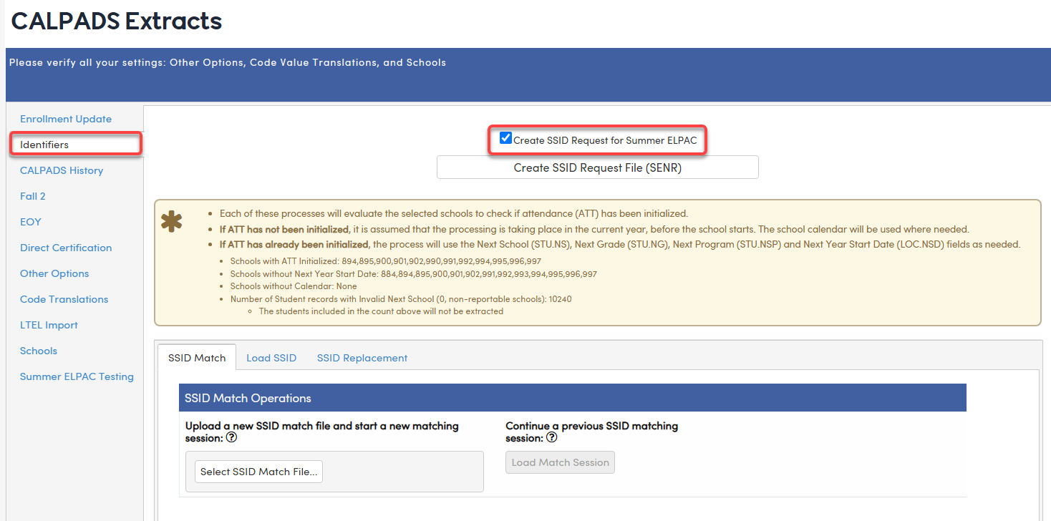Image resolution: width=1051 pixels, height=521 pixels.
Task: Click the CALPADS Extracts page title
Action: click(117, 21)
